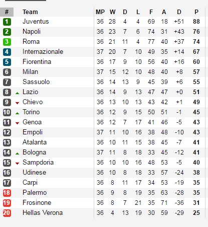Select the Hellas Verona team name
The width and height of the screenshot is (208, 227).
pos(43,213)
